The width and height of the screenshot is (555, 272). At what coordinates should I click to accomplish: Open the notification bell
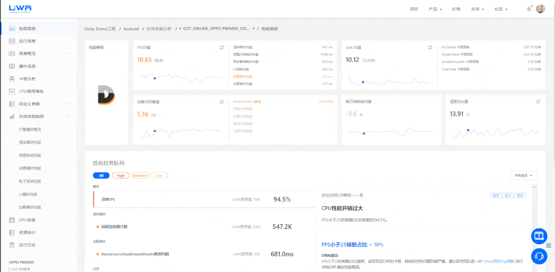point(529,9)
